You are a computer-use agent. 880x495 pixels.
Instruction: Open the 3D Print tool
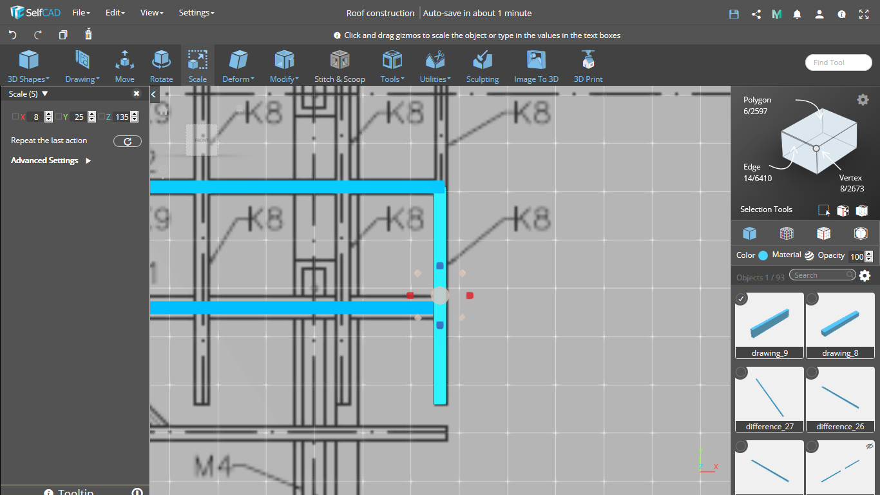(588, 66)
